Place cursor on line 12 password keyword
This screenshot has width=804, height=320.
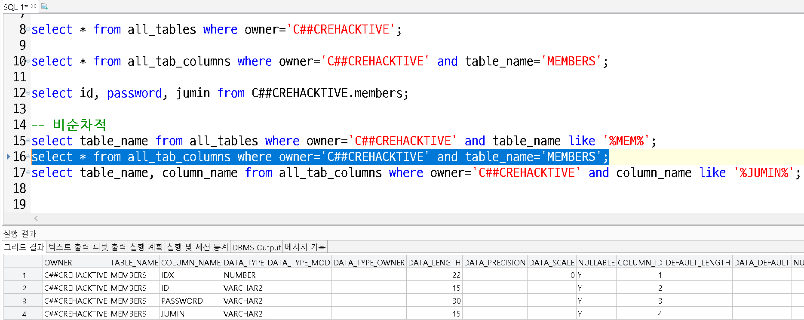tap(135, 93)
